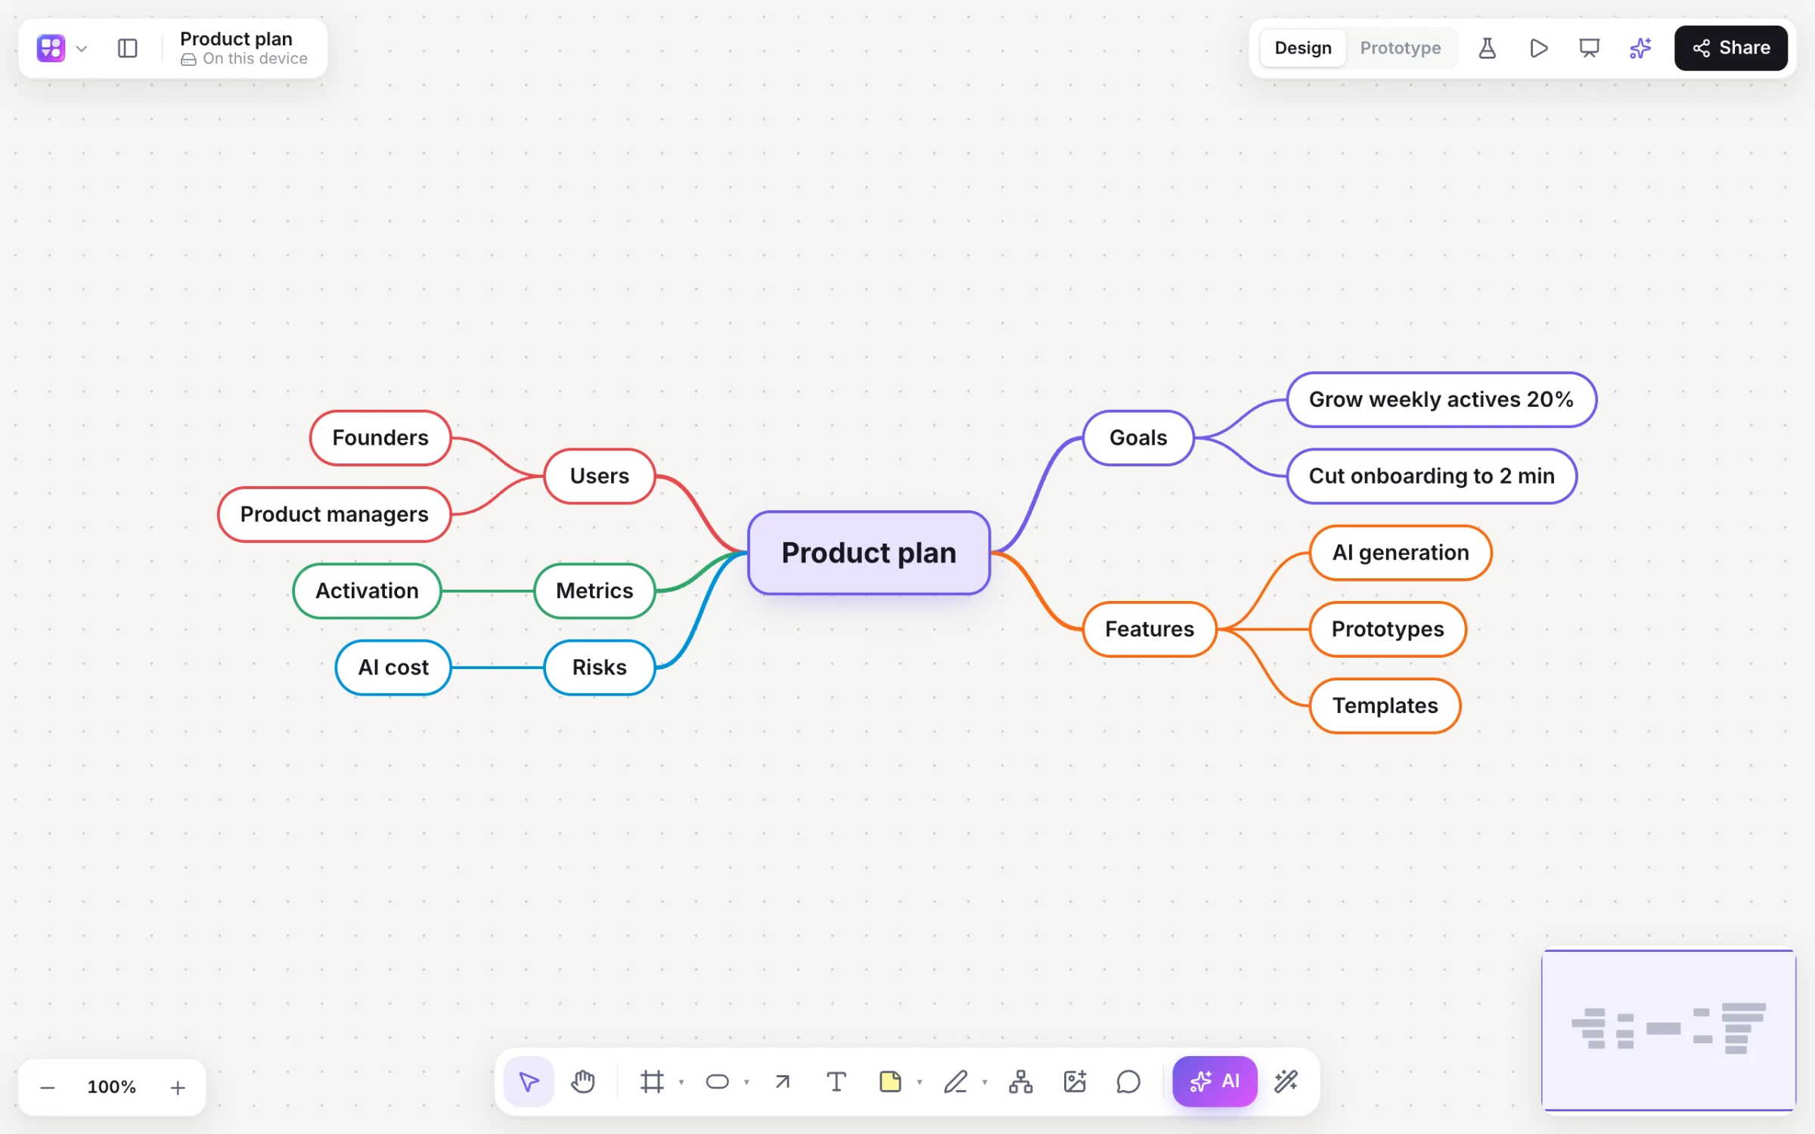Switch to the Design tab
This screenshot has height=1134, width=1815.
(1302, 48)
